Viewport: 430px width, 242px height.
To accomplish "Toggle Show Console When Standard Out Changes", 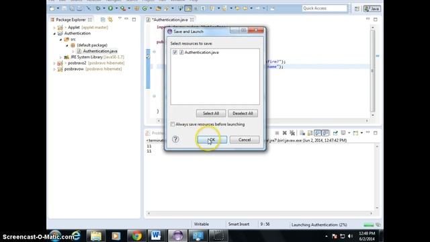I will click(x=318, y=133).
